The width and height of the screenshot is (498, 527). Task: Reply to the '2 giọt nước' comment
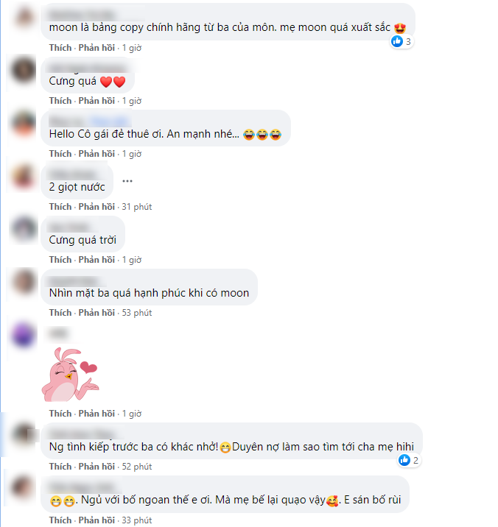97,207
